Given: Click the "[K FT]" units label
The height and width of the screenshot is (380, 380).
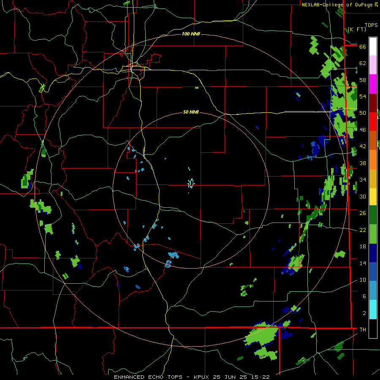Looking at the screenshot, I should [357, 29].
